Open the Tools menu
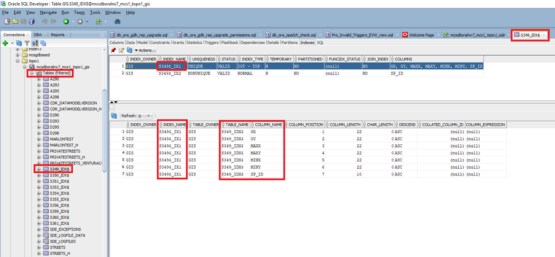The width and height of the screenshot is (555, 257). point(95,12)
